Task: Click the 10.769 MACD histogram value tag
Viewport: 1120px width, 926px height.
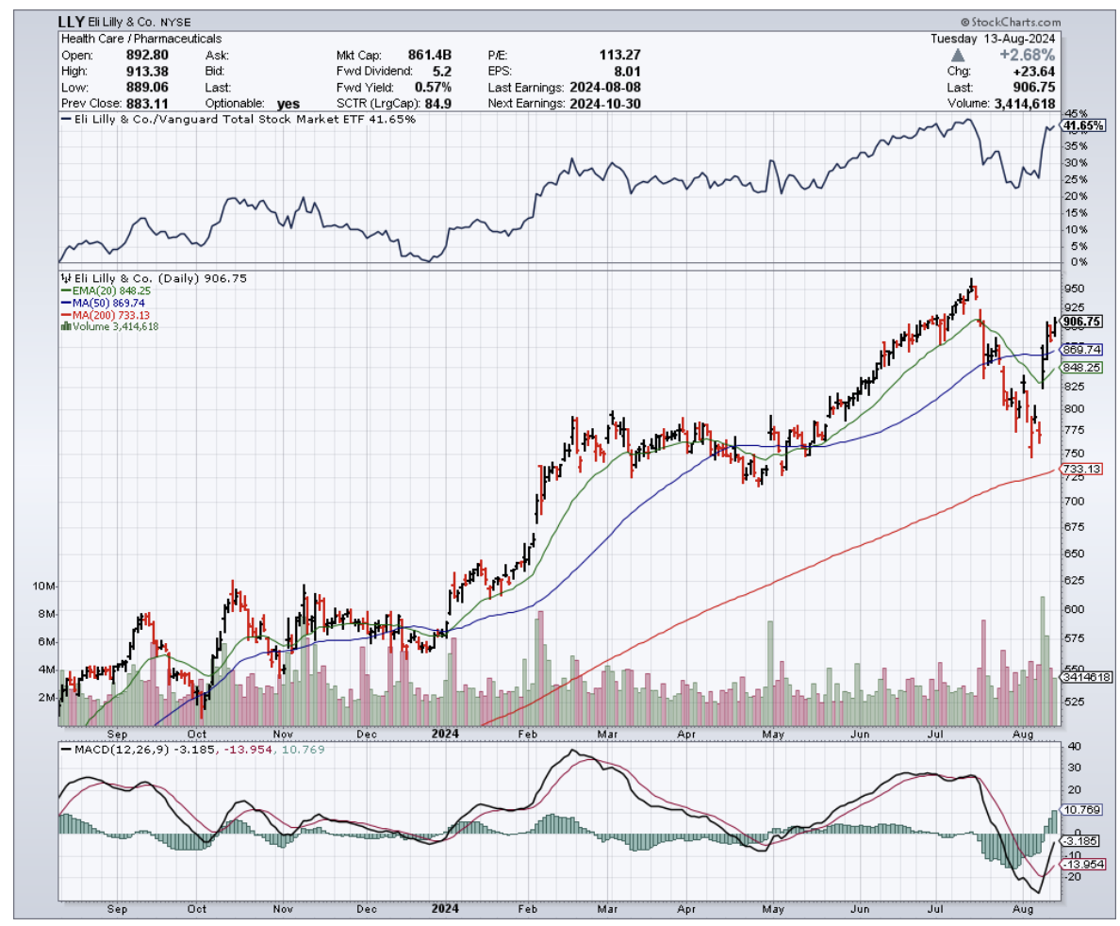Action: 1081,809
